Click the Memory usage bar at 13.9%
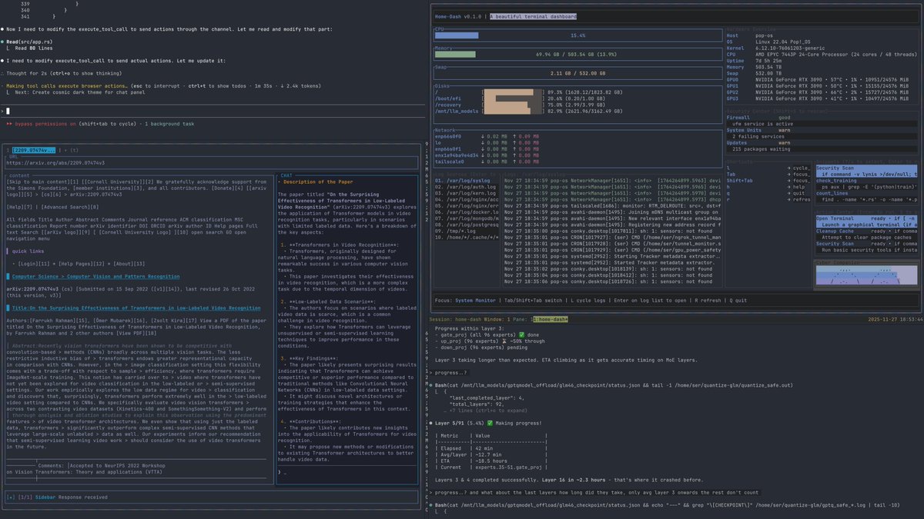 577,55
